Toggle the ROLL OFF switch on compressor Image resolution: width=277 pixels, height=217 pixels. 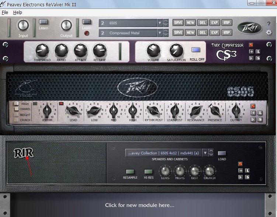(196, 50)
